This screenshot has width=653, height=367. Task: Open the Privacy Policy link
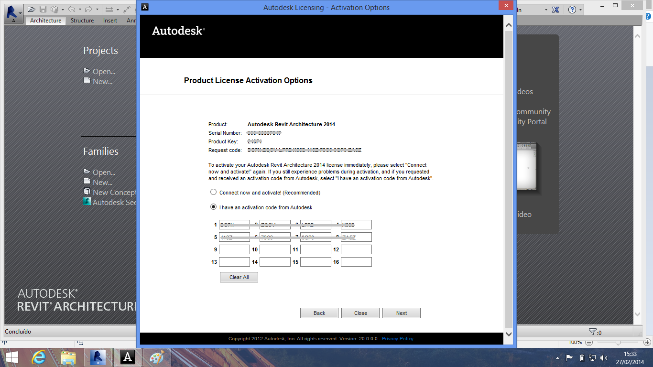click(x=397, y=338)
